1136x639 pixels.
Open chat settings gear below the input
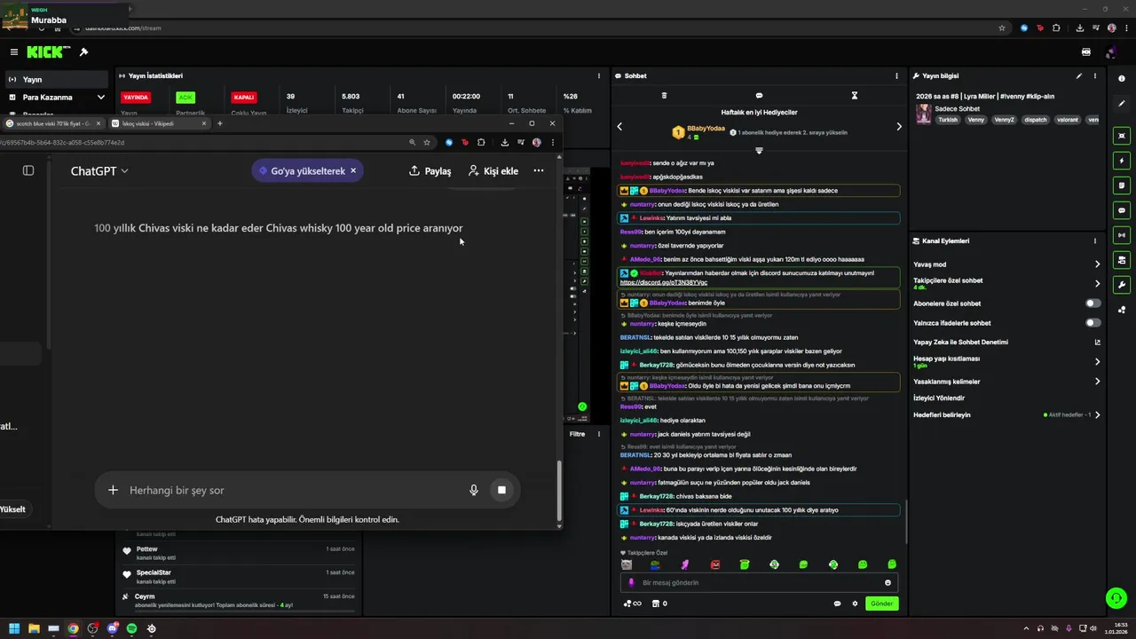[x=856, y=603]
